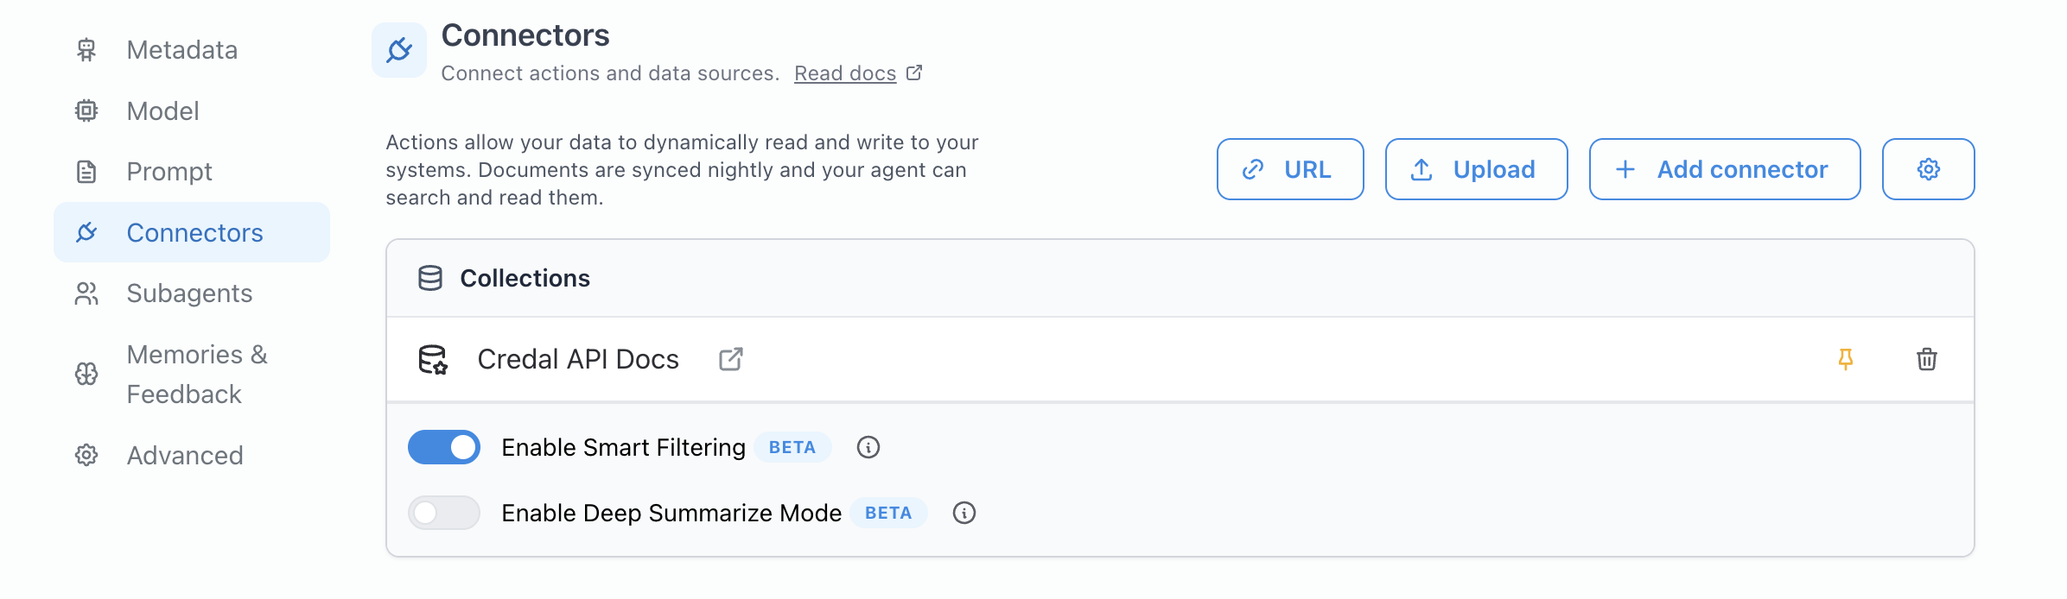Image resolution: width=2067 pixels, height=599 pixels.
Task: Click the Add connector button
Action: (x=1724, y=169)
